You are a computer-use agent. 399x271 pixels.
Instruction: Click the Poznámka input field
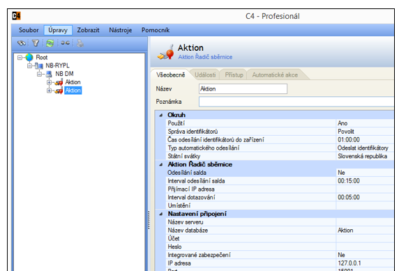pos(296,102)
